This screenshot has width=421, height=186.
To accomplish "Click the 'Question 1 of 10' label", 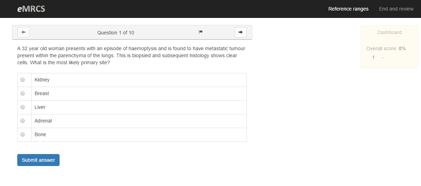I will point(116,33).
